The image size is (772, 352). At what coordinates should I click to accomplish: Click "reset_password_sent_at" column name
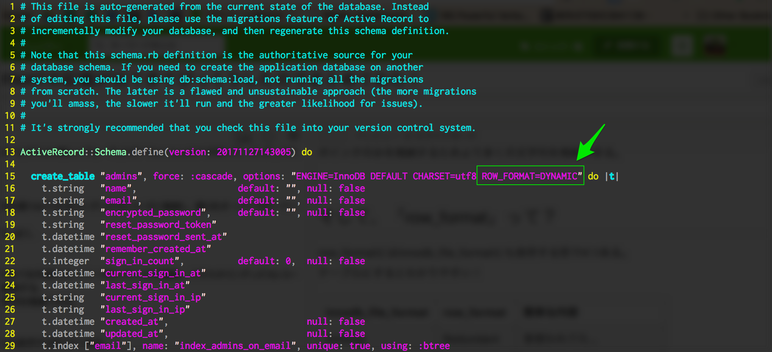coord(164,237)
